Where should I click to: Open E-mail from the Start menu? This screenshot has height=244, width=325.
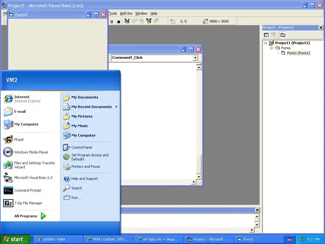[30, 112]
